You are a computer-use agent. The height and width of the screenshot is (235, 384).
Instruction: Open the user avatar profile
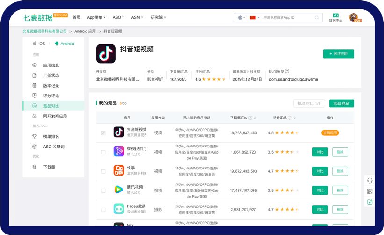coord(354,18)
